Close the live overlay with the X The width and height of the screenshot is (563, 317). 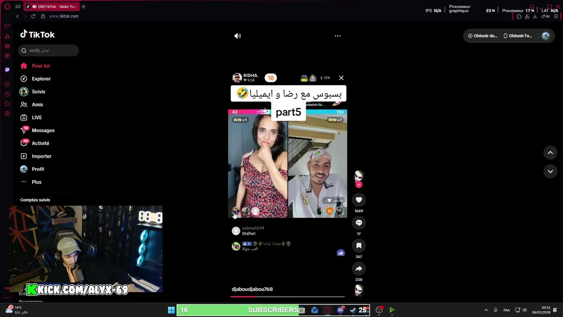pyautogui.click(x=341, y=78)
